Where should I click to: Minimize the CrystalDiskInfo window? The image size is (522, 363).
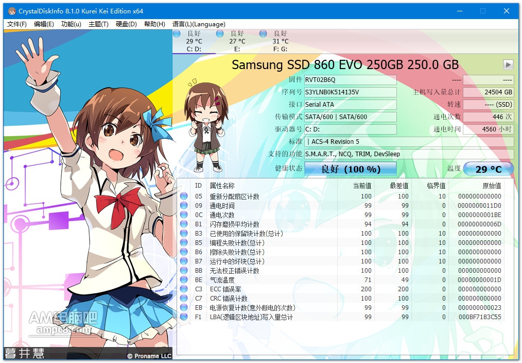tap(460, 11)
